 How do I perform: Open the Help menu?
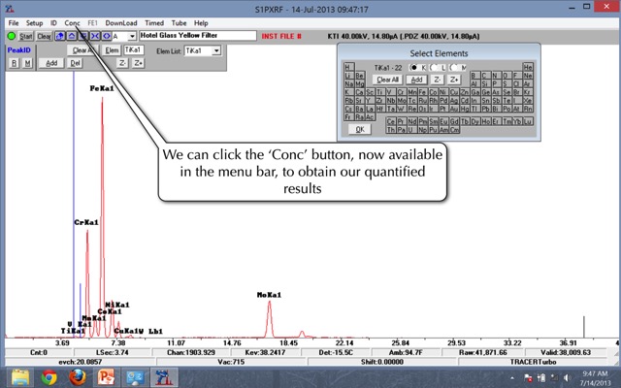point(201,23)
